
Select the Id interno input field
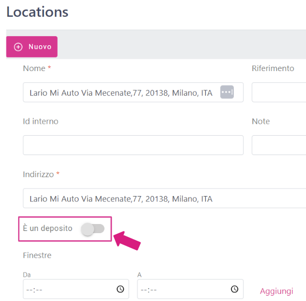(133, 145)
